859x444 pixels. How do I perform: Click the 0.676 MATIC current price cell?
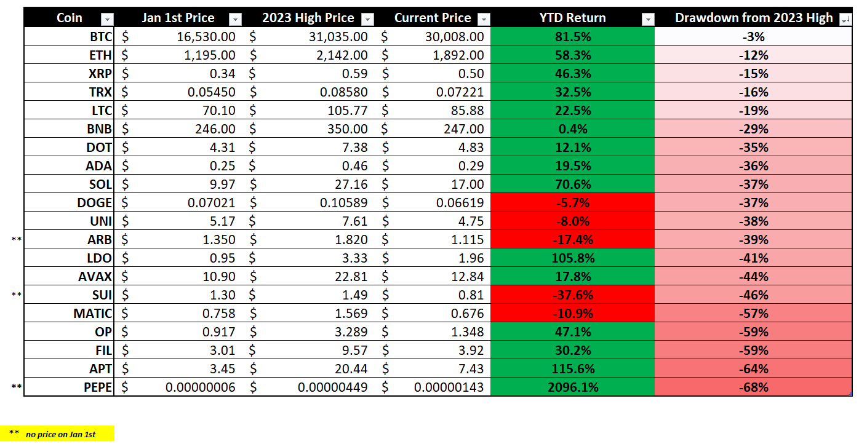pyautogui.click(x=433, y=314)
